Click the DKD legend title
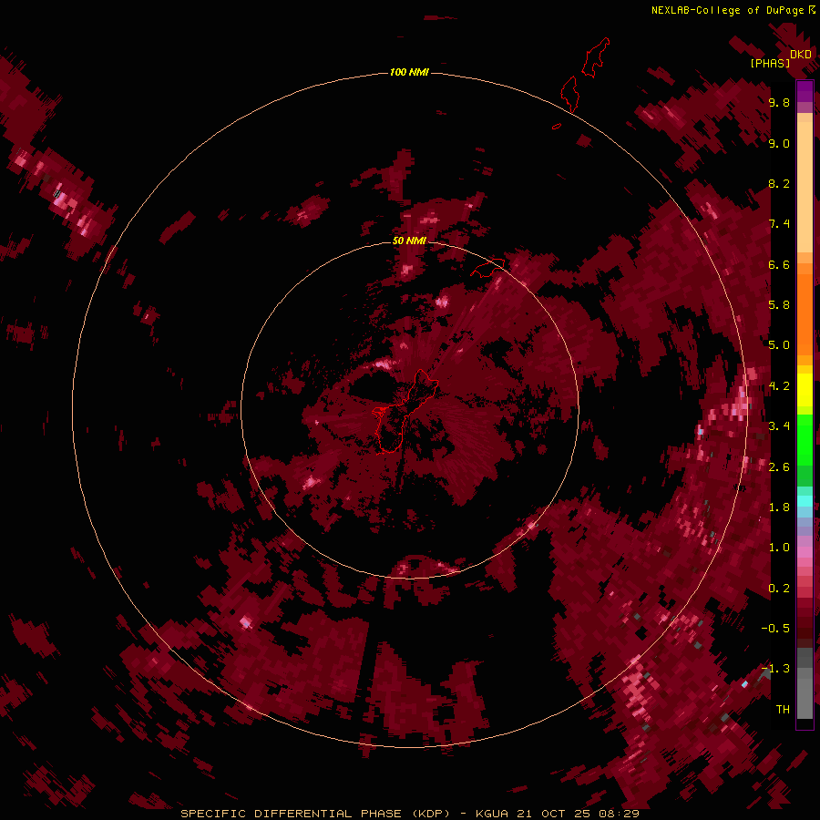820x820 pixels. click(x=801, y=55)
